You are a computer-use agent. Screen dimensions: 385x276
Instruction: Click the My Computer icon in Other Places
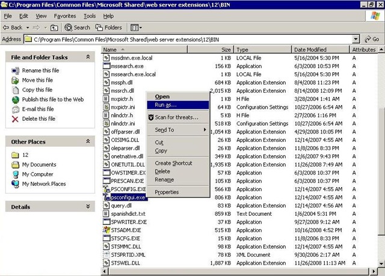tap(16, 174)
